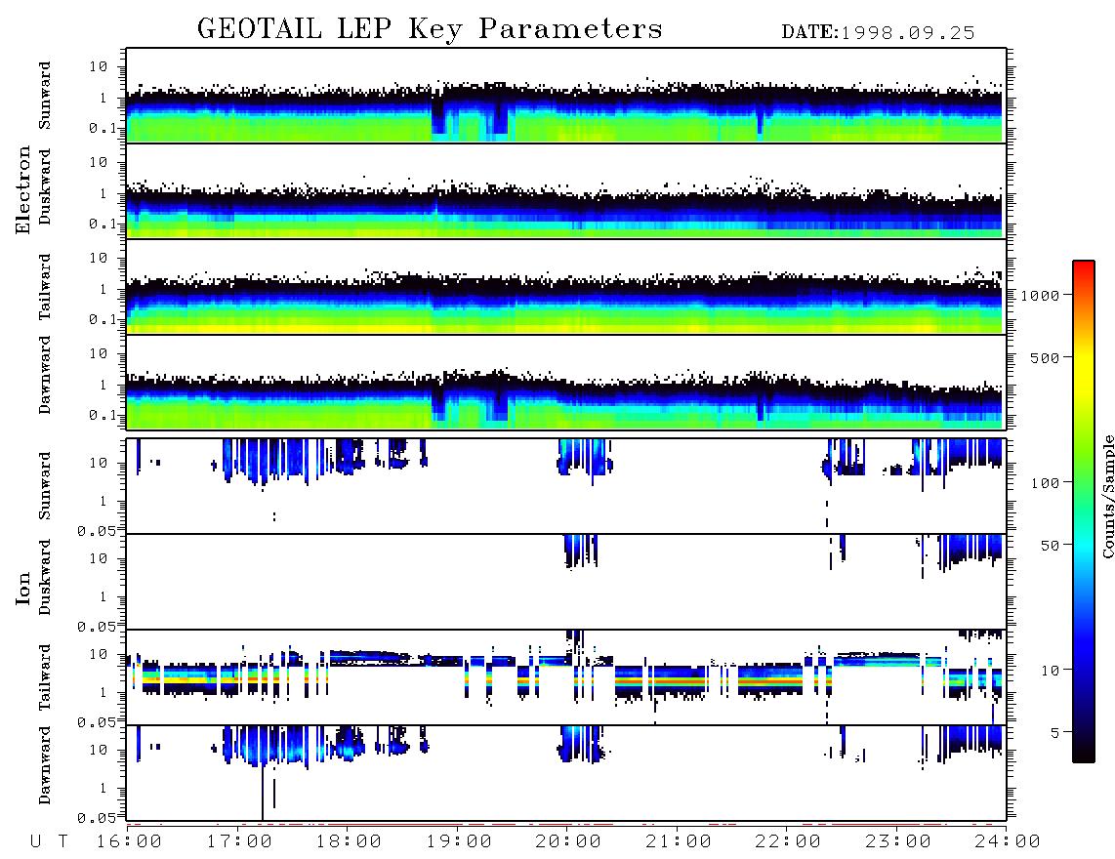The image size is (1115, 859).
Task: Click the Electron 'Sunward' panel label
Action: click(x=45, y=96)
